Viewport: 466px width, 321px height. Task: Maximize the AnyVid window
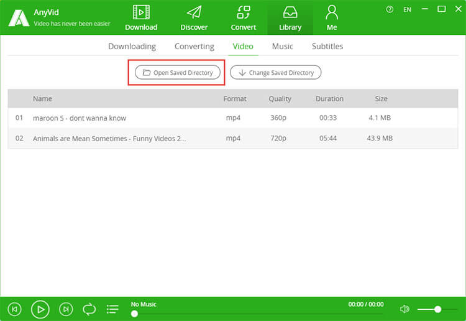tap(442, 9)
